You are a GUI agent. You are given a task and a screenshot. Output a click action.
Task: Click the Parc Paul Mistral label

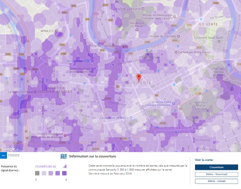click(201, 105)
